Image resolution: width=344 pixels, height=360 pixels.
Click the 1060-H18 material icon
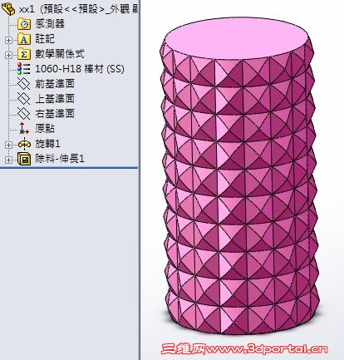click(x=24, y=69)
